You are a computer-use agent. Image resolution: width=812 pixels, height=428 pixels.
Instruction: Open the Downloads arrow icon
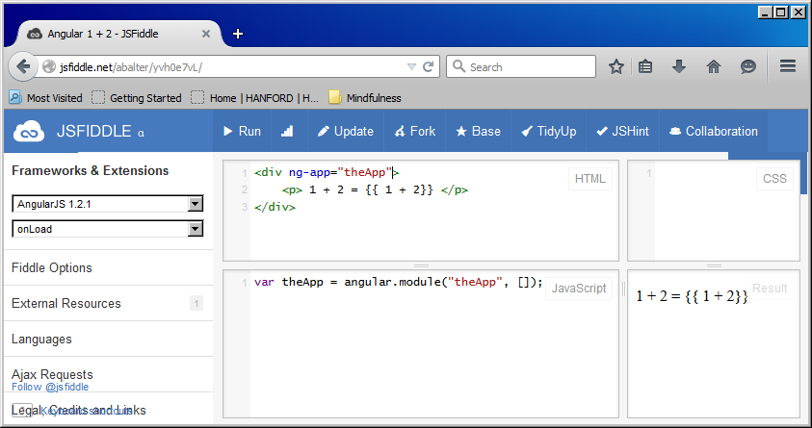pos(679,66)
